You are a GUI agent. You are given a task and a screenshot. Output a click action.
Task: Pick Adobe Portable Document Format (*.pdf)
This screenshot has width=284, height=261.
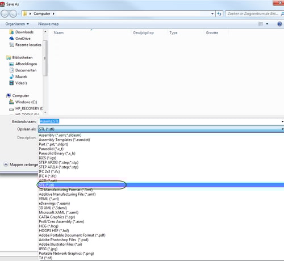coord(72,235)
